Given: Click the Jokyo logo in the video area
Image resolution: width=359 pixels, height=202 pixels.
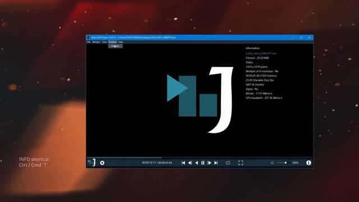Looking at the screenshot, I should [200, 100].
